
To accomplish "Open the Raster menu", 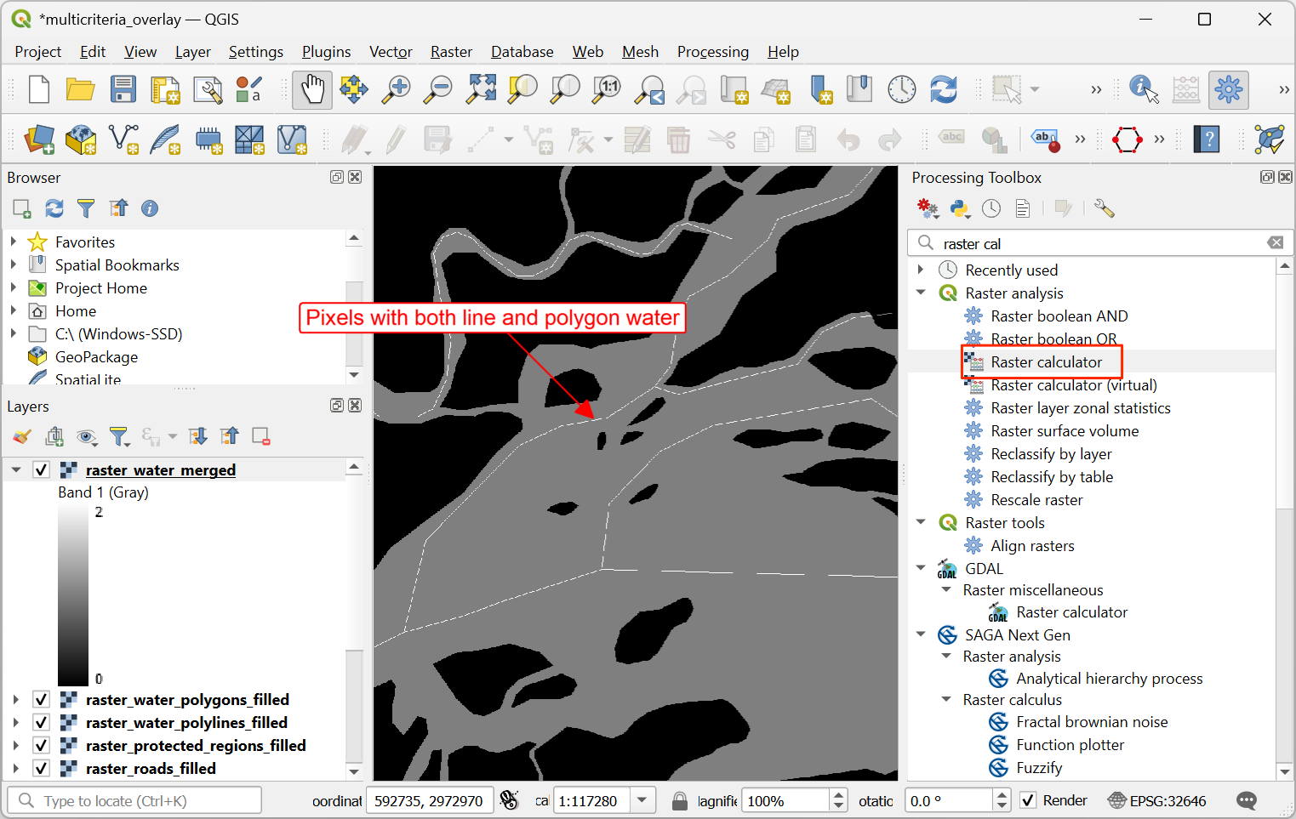I will pos(451,52).
